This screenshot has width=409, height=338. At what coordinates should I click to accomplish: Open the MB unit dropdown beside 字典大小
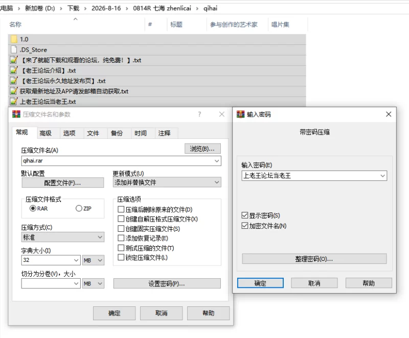tap(93, 260)
